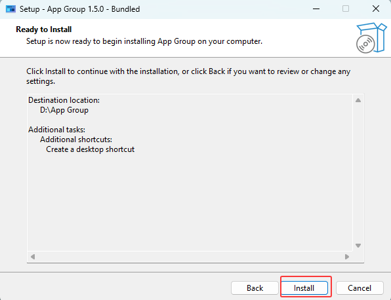Click the scroll right arrow in summary box
The height and width of the screenshot is (300, 391).
[347, 256]
